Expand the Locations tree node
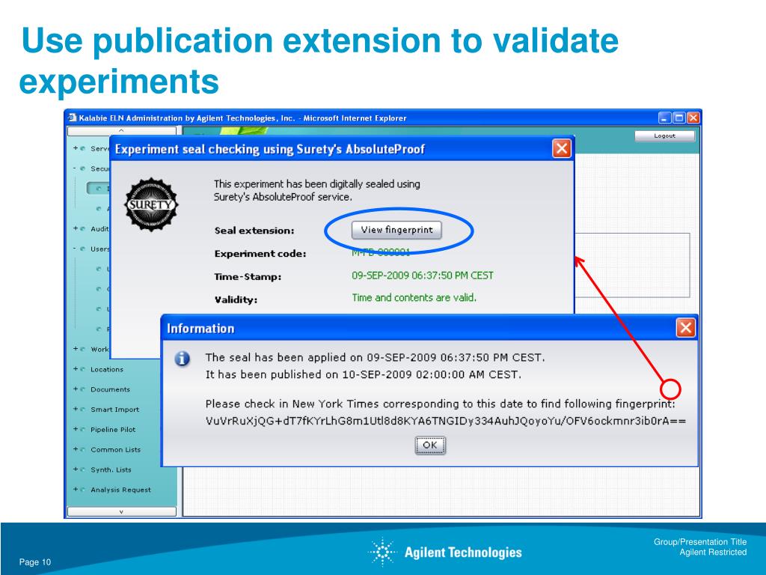 (76, 369)
